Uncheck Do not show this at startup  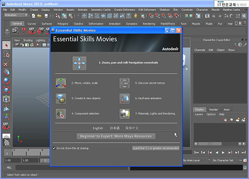54,148
